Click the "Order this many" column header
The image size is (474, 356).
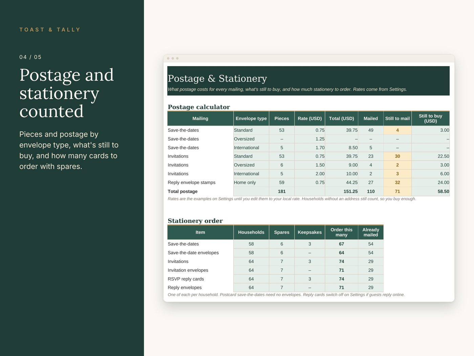tap(342, 232)
